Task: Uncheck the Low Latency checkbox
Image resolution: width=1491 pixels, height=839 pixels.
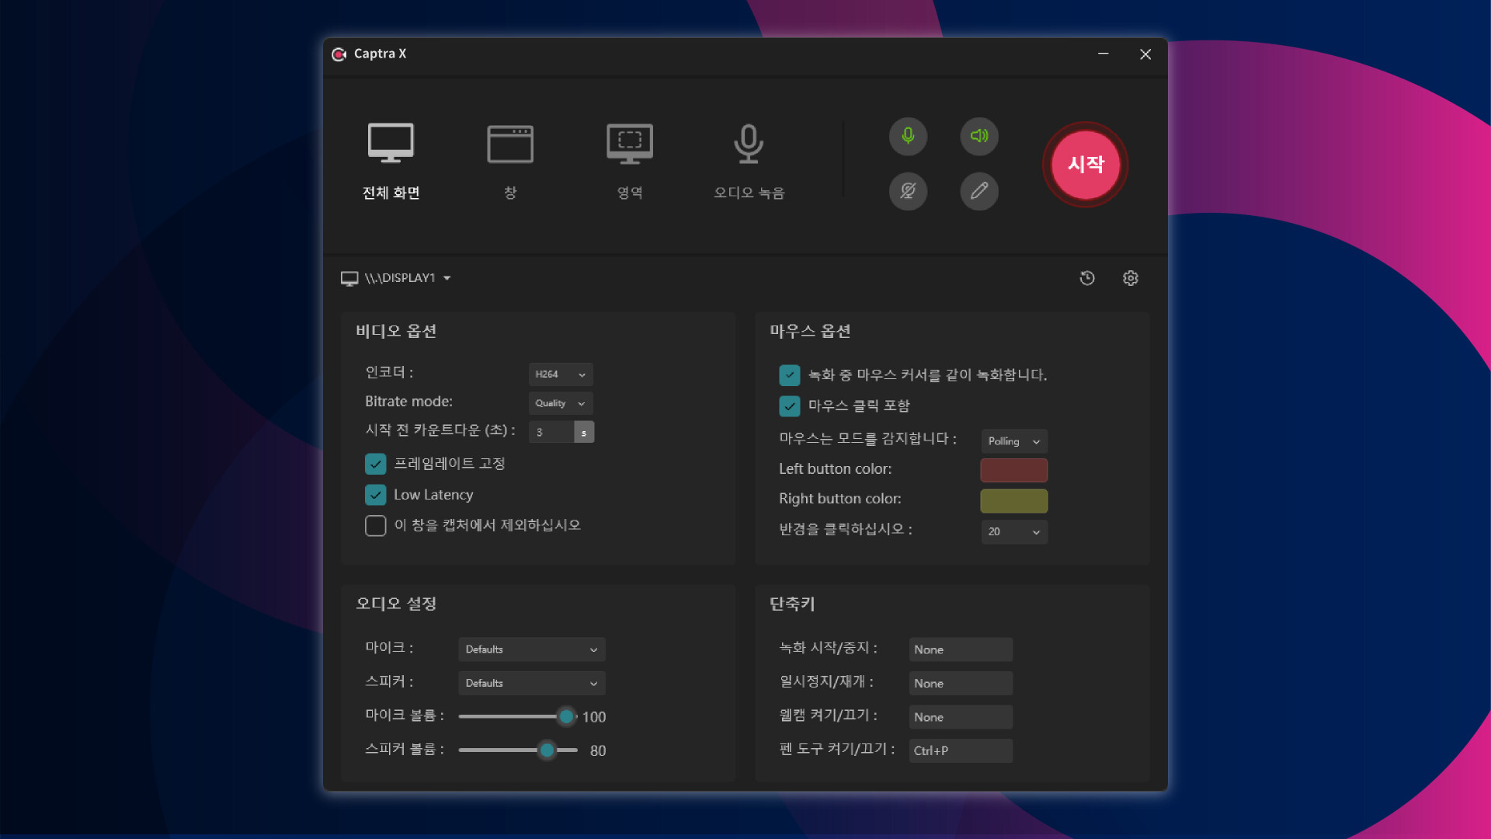Action: coord(376,495)
